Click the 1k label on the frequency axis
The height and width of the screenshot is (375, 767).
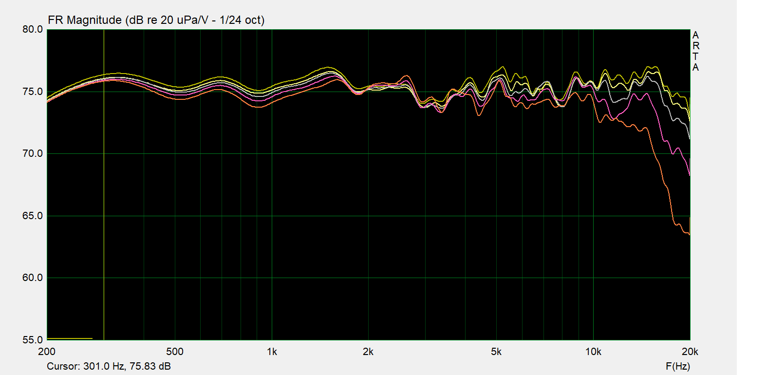pyautogui.click(x=272, y=352)
